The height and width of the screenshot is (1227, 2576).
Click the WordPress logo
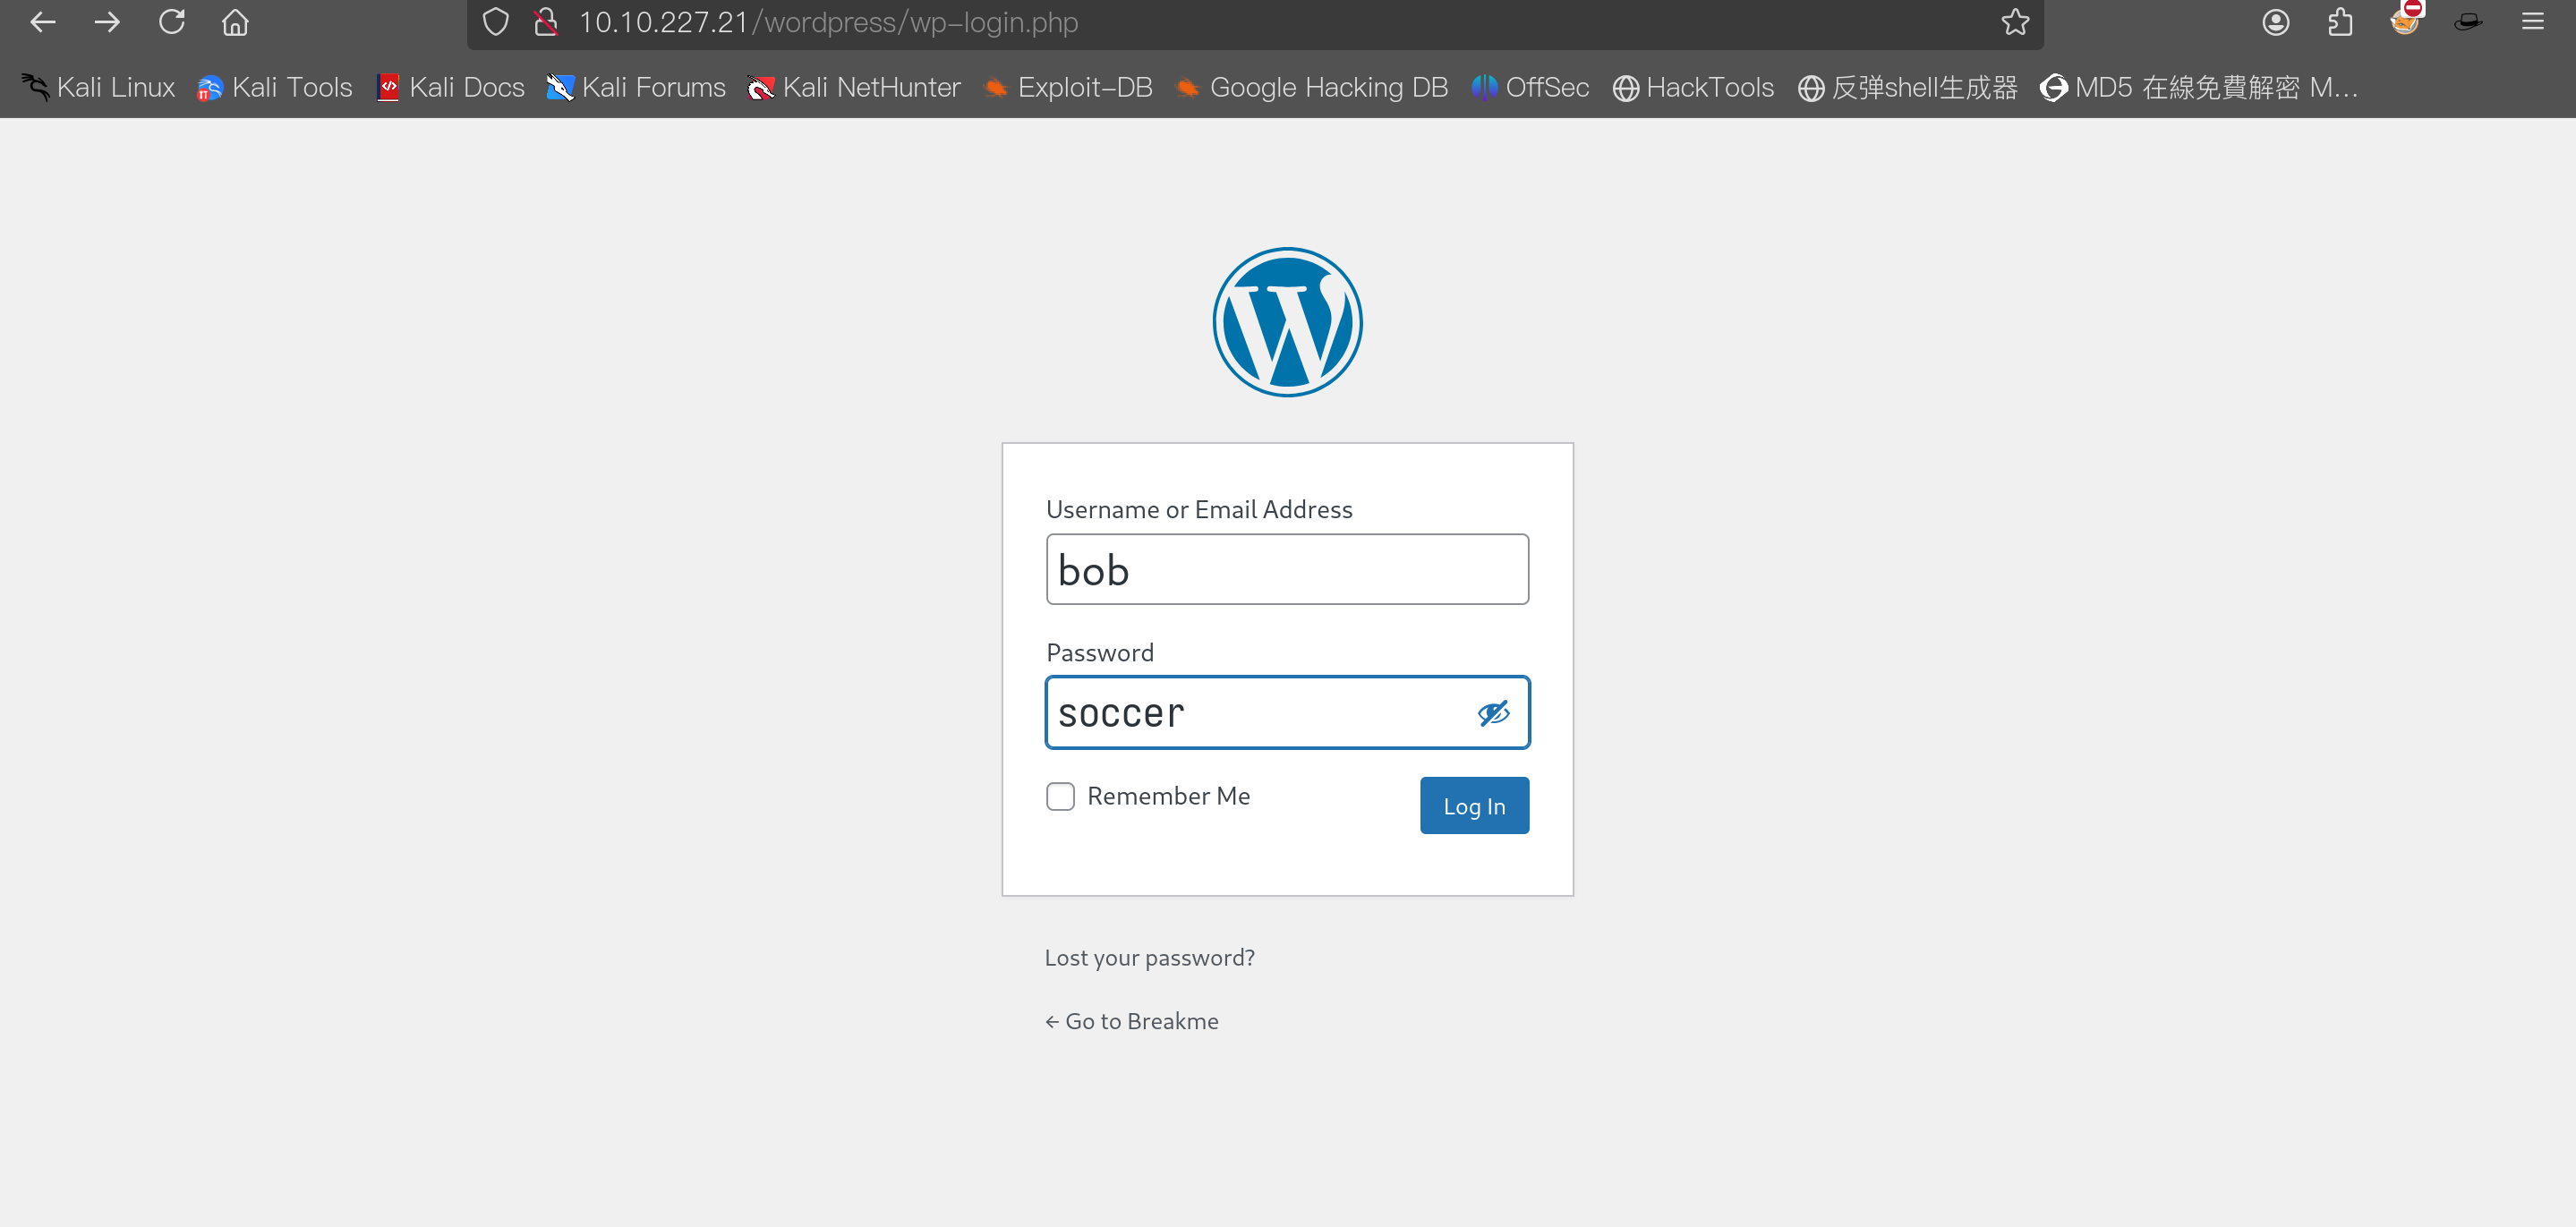[1287, 322]
